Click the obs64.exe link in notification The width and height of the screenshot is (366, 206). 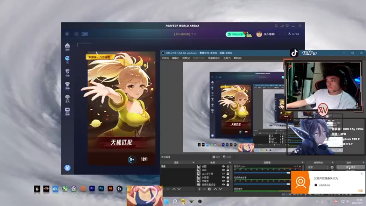(325, 185)
